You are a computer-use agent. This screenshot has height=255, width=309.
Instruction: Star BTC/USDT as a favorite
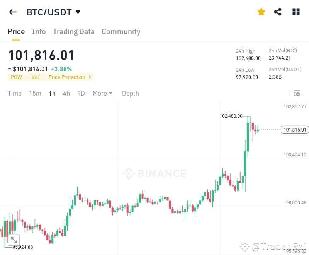[x=261, y=12]
